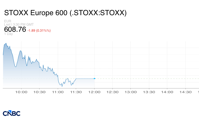
Task: Select the 1 Day range label
Action: (x=9, y=34)
